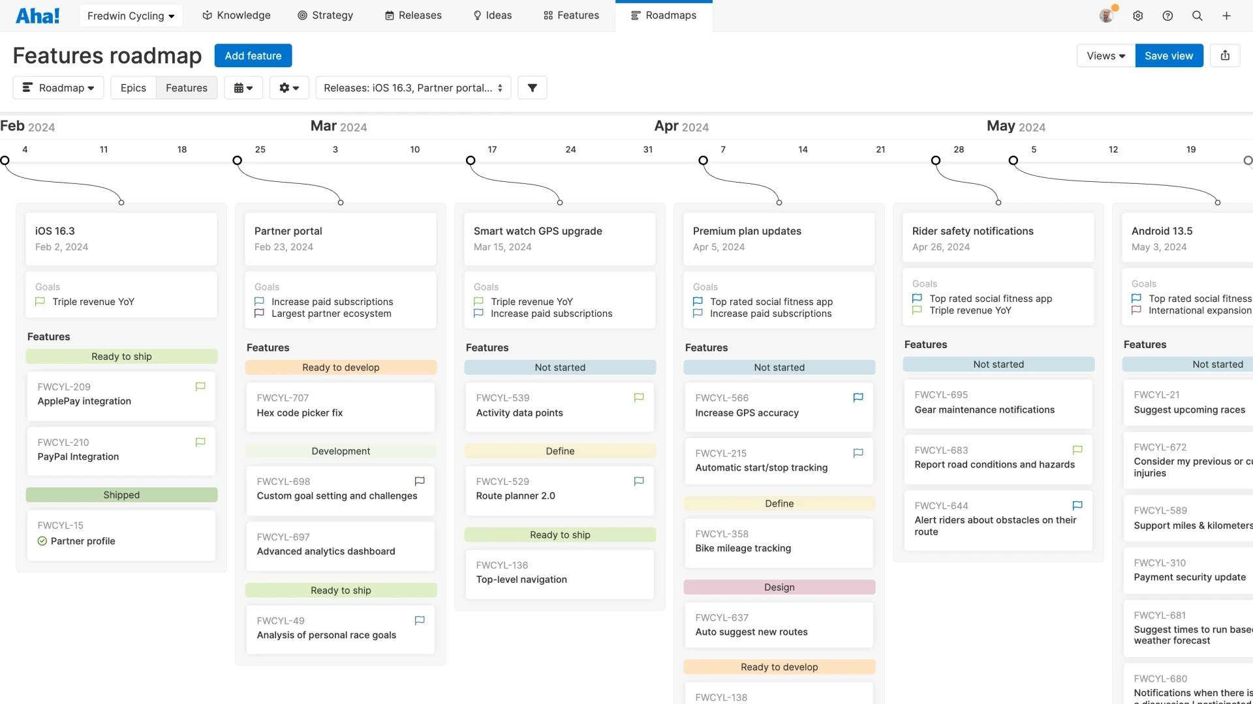Click the settings gear icon in top bar
The height and width of the screenshot is (704, 1253).
pos(1138,15)
